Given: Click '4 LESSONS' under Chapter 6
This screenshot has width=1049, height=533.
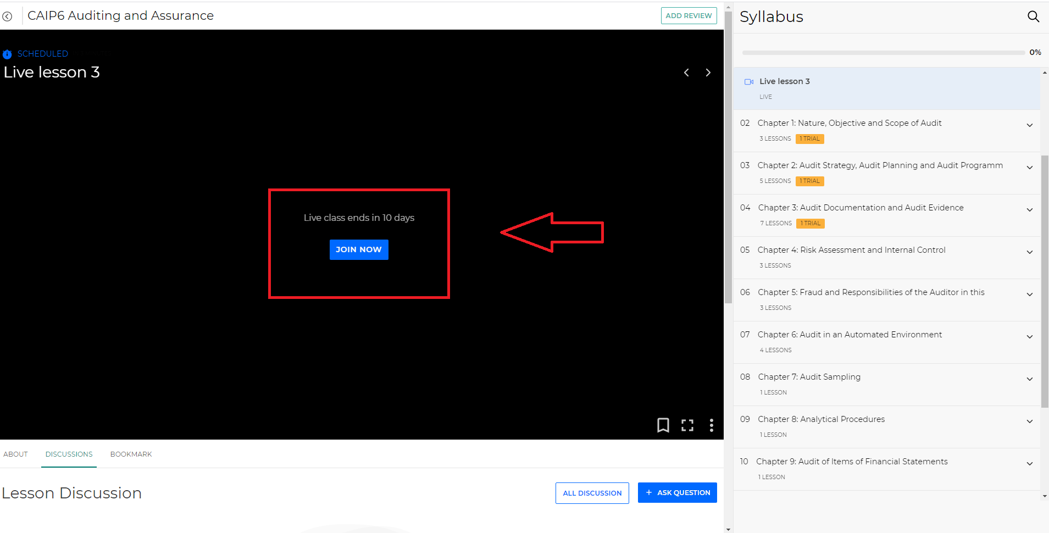Looking at the screenshot, I should [x=775, y=351].
